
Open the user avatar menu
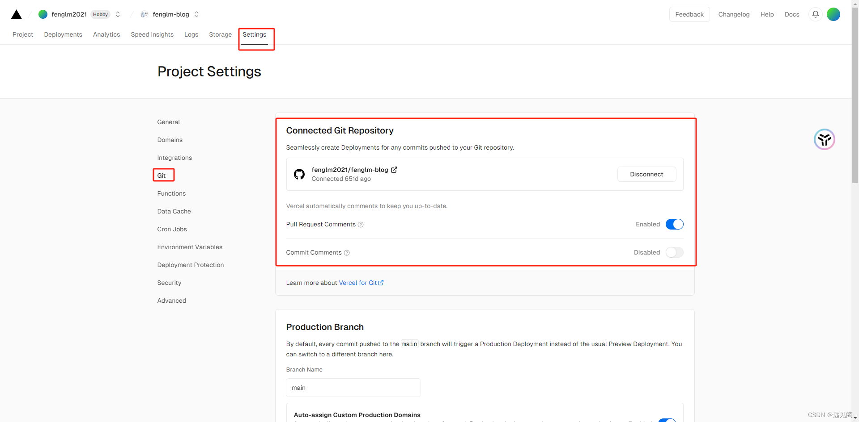833,14
